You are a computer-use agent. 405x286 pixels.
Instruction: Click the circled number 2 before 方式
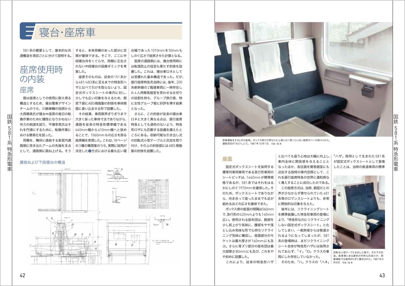(90, 151)
